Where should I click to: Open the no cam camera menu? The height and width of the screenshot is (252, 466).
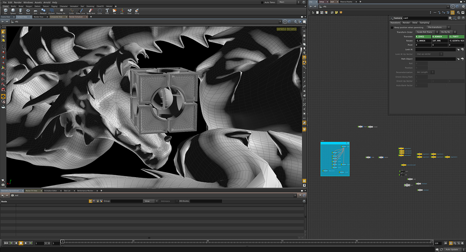point(291,29)
